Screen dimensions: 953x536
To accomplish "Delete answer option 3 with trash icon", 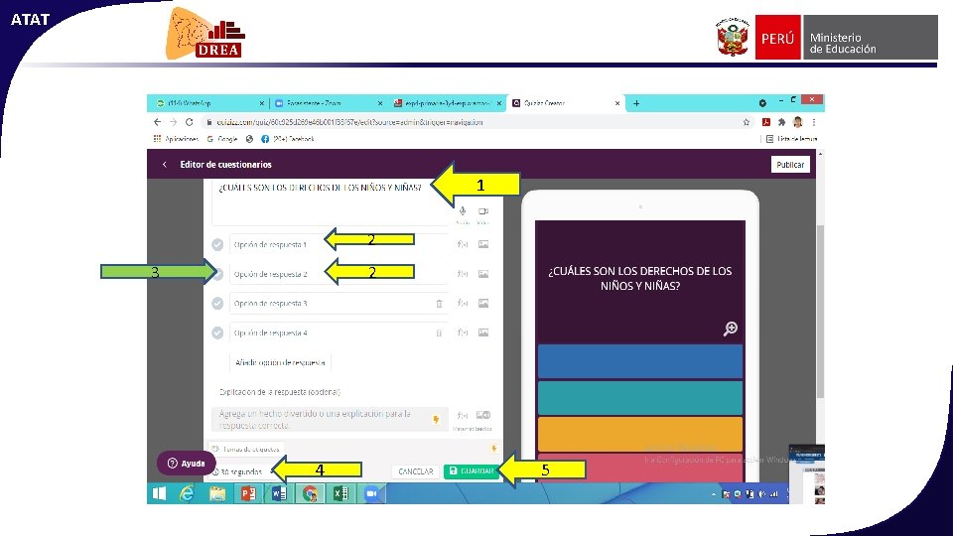I will pos(440,304).
